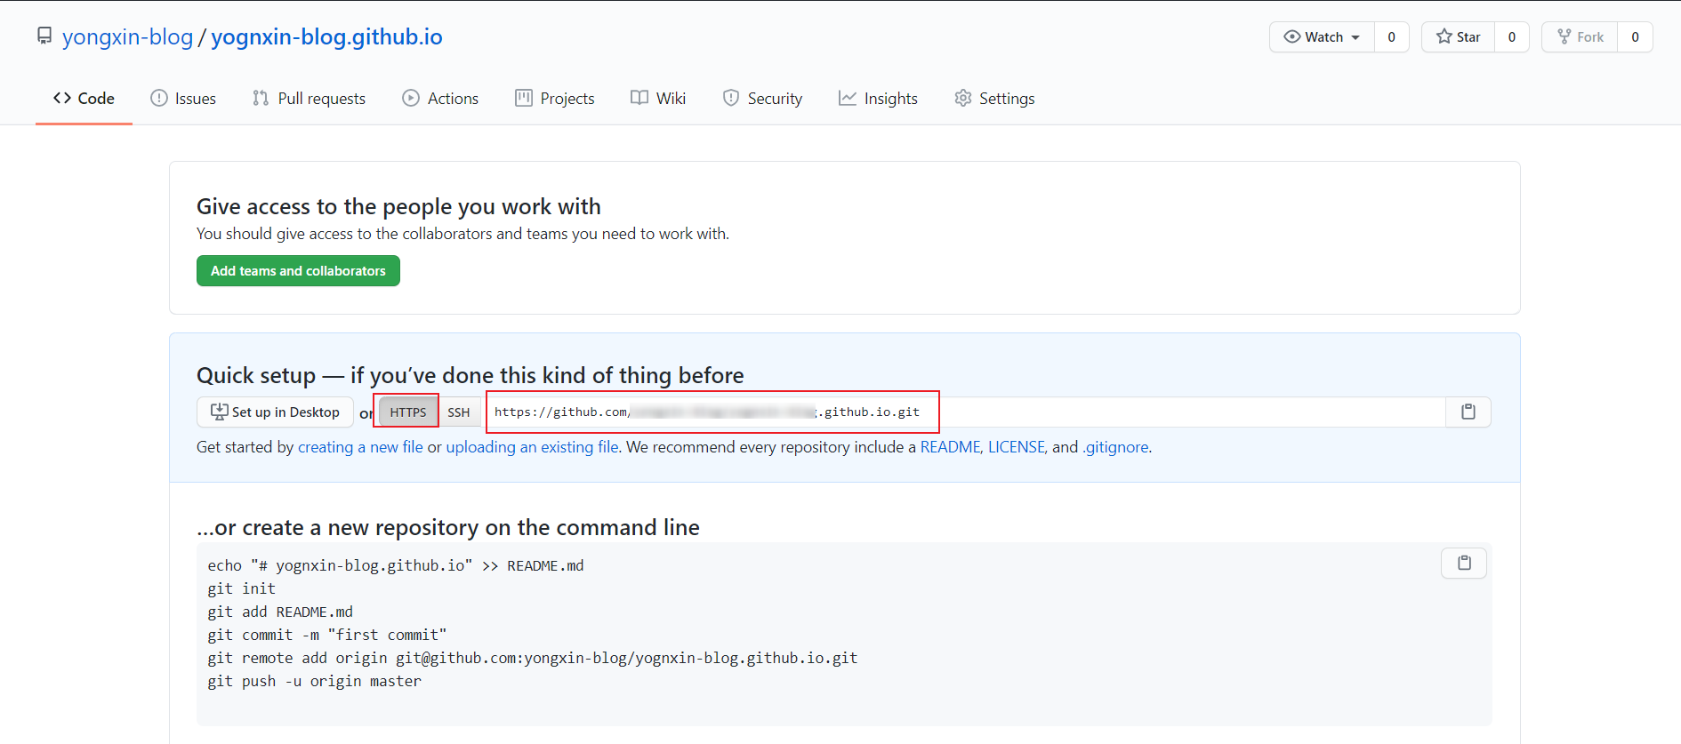Open the yongxin-blog owner link

127,36
